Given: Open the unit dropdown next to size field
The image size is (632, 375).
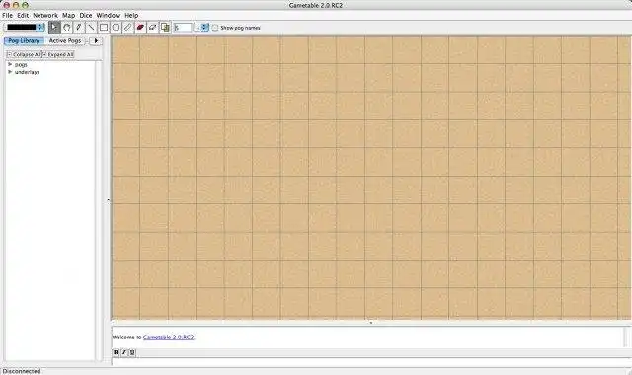Looking at the screenshot, I should (x=201, y=28).
